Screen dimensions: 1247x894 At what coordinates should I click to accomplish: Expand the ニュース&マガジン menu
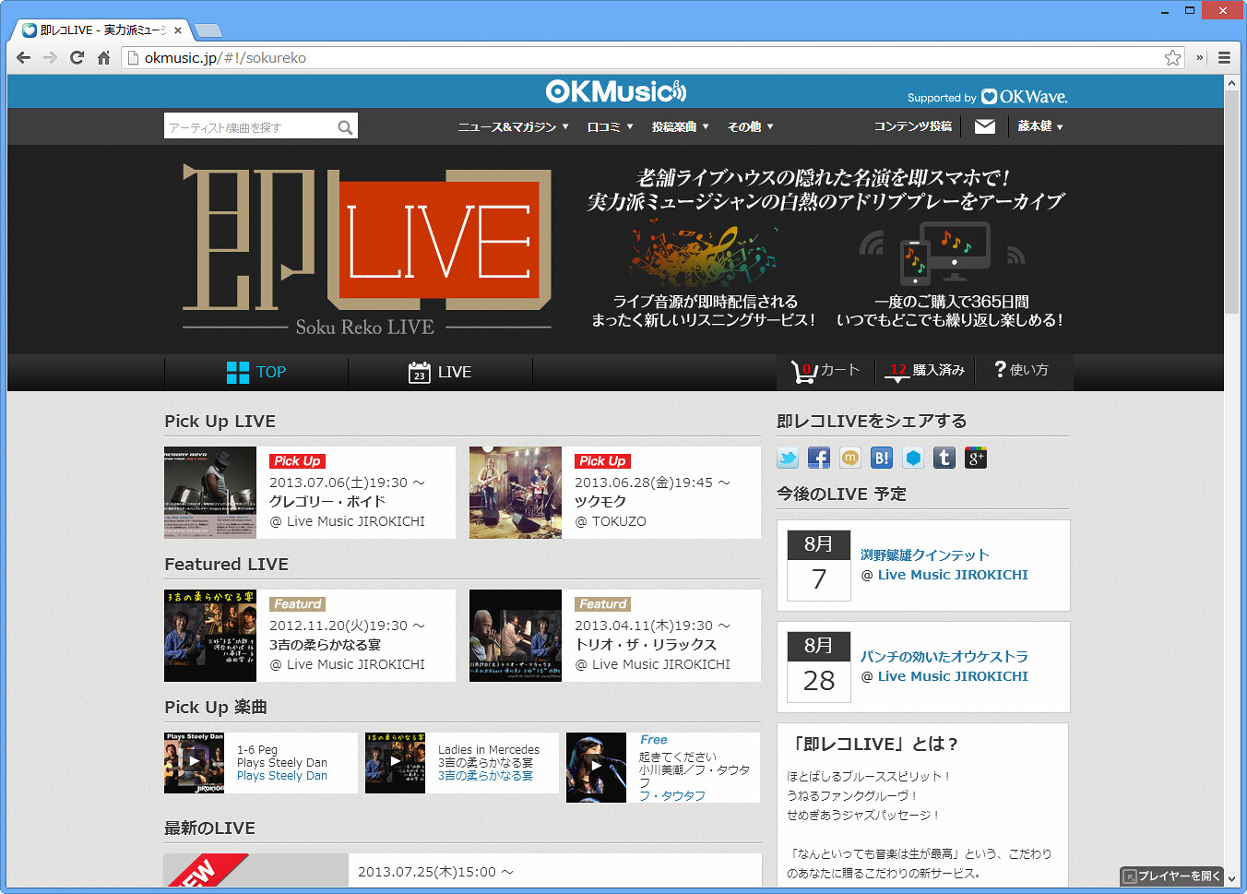click(514, 126)
